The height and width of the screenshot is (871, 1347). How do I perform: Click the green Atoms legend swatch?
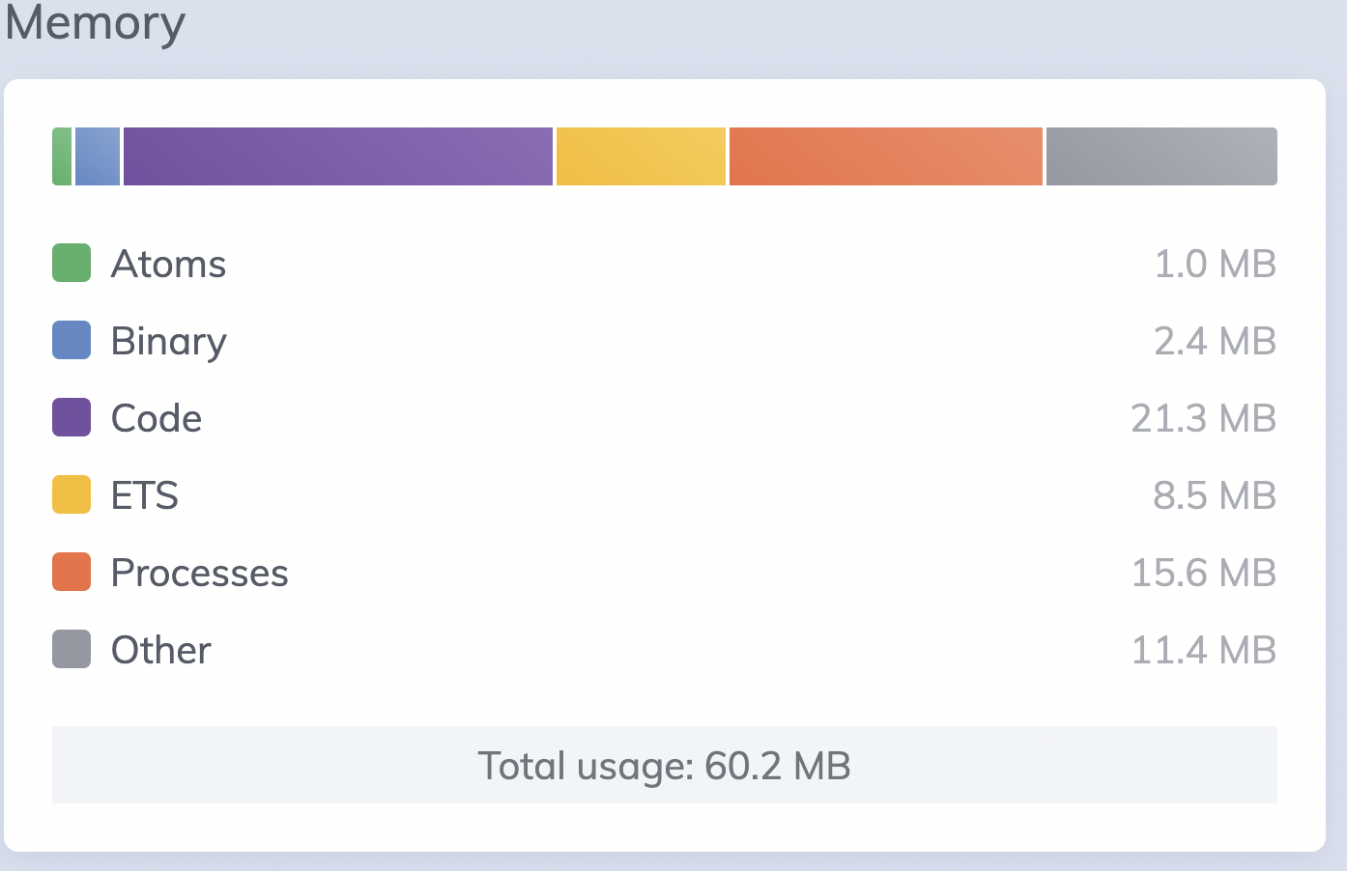(72, 263)
